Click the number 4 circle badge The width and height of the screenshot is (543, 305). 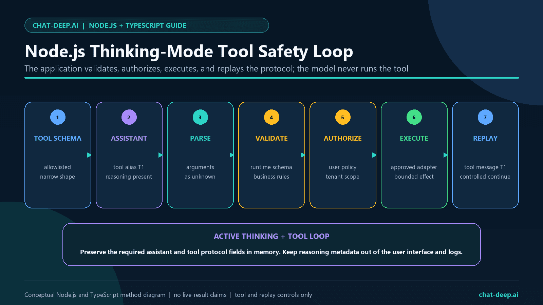pyautogui.click(x=271, y=117)
